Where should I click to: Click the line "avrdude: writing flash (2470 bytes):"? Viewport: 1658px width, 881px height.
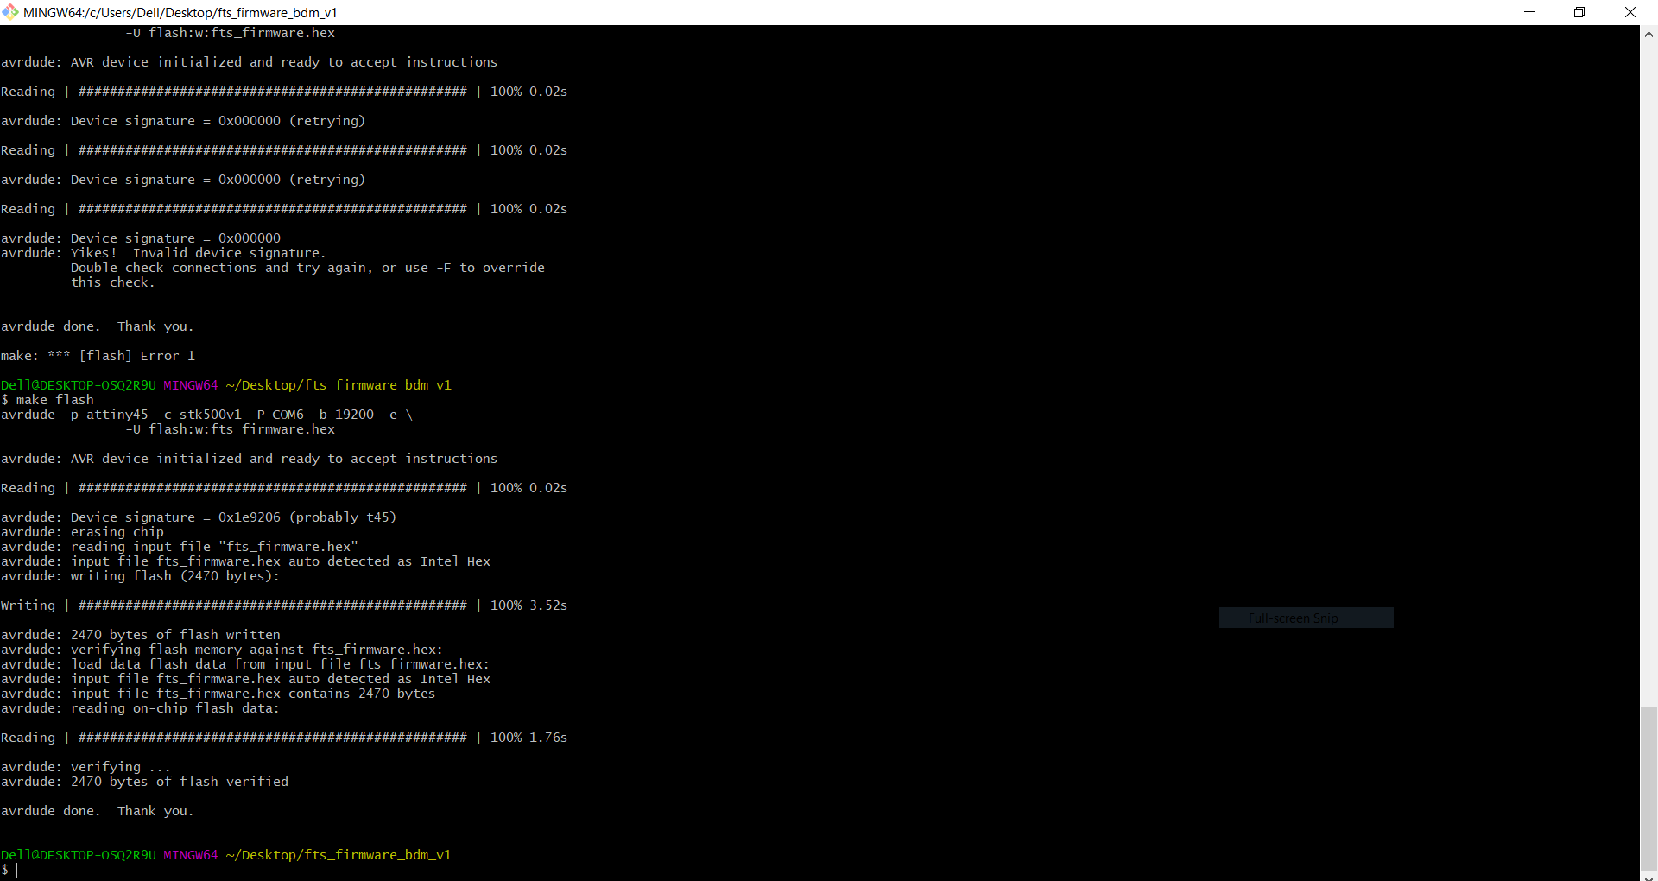(140, 576)
